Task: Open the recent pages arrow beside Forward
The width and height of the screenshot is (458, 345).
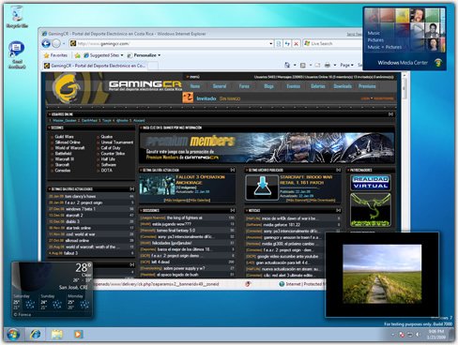Action: pos(64,44)
